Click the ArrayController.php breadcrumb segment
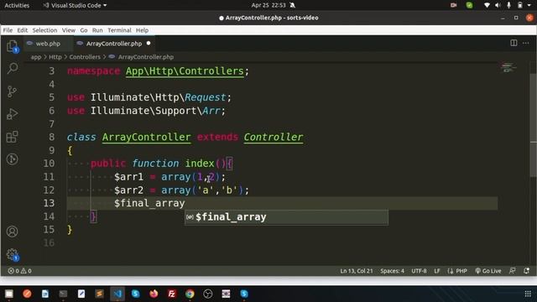Viewport: 537px width, 302px height. pos(145,57)
